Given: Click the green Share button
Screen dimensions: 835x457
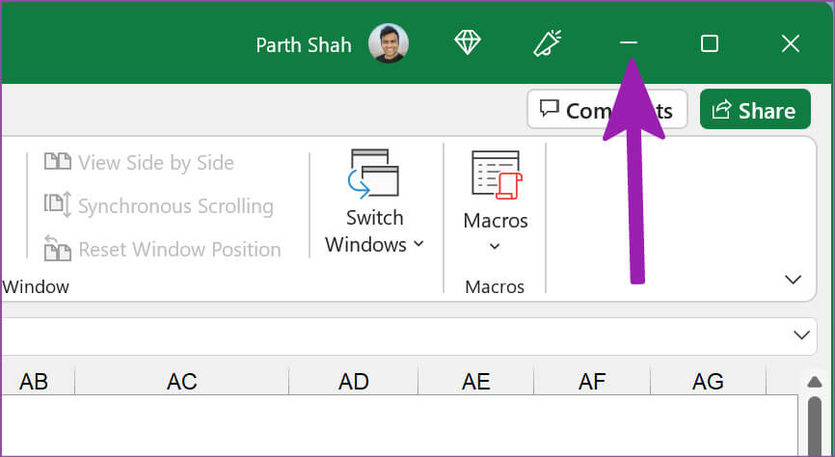Looking at the screenshot, I should 755,109.
